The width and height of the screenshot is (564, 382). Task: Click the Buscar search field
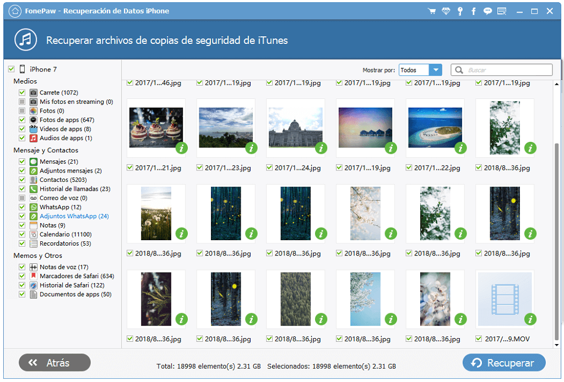pyautogui.click(x=502, y=70)
